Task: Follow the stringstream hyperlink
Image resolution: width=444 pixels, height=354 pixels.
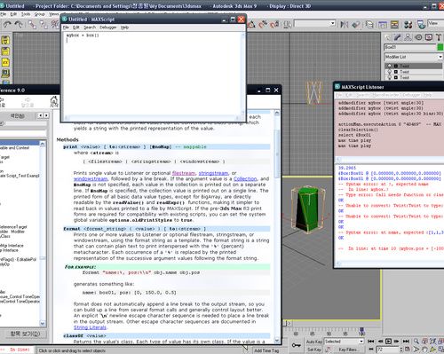Action: point(213,173)
